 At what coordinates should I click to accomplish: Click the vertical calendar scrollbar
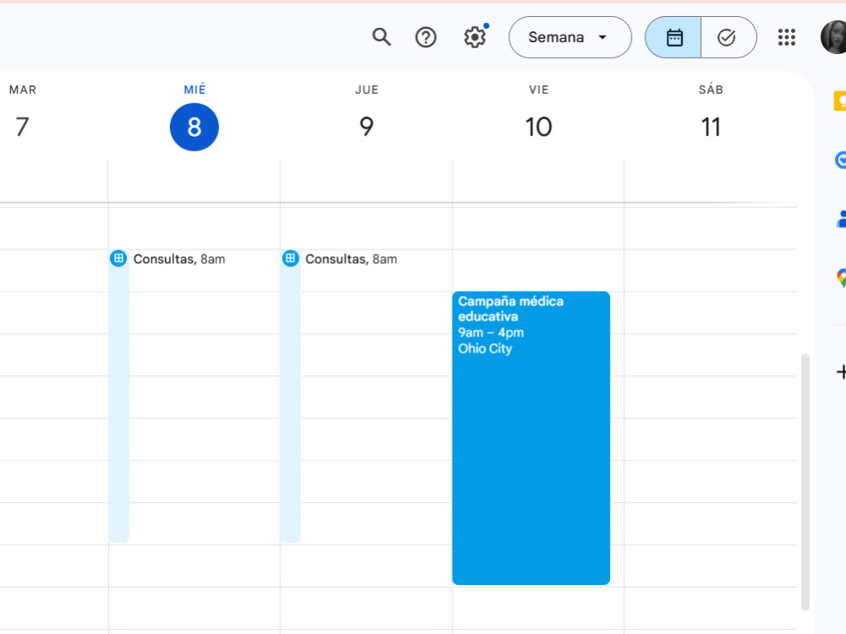click(805, 482)
